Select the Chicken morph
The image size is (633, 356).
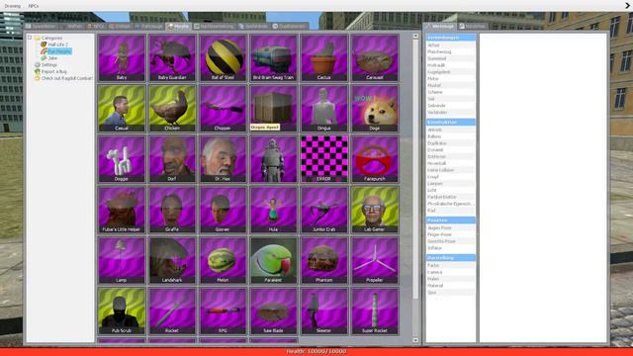tap(172, 109)
